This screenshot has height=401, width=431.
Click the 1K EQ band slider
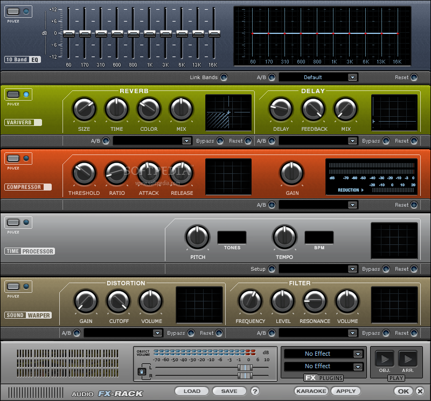coord(150,33)
